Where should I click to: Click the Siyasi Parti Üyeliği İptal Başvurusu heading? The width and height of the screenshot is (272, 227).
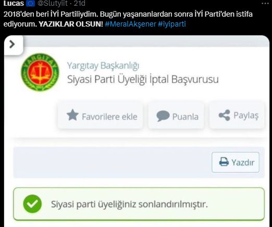143,79
